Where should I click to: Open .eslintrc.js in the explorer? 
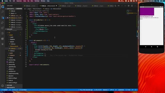tap(11, 62)
